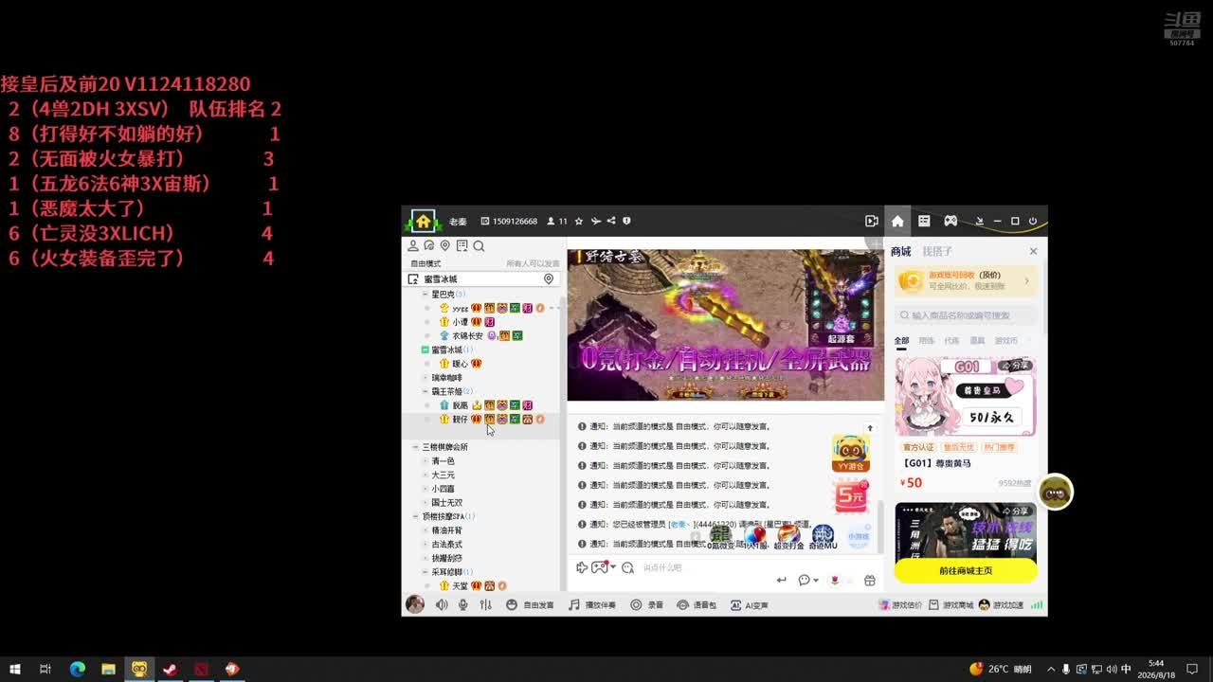Open 语音包 voice pack

pyautogui.click(x=697, y=604)
